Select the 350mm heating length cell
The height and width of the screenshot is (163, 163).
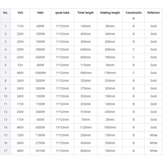(x=110, y=143)
